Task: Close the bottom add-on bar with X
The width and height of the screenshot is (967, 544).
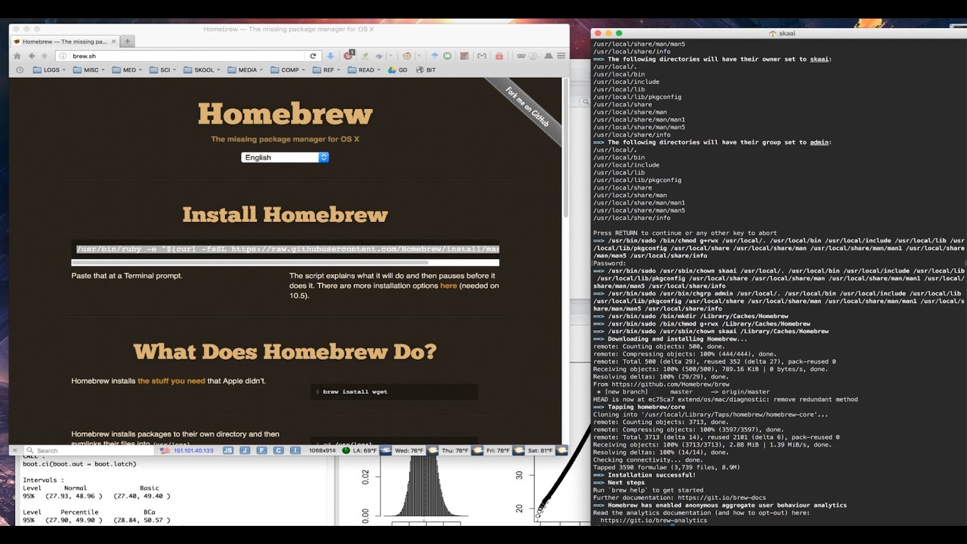Action: [x=15, y=450]
